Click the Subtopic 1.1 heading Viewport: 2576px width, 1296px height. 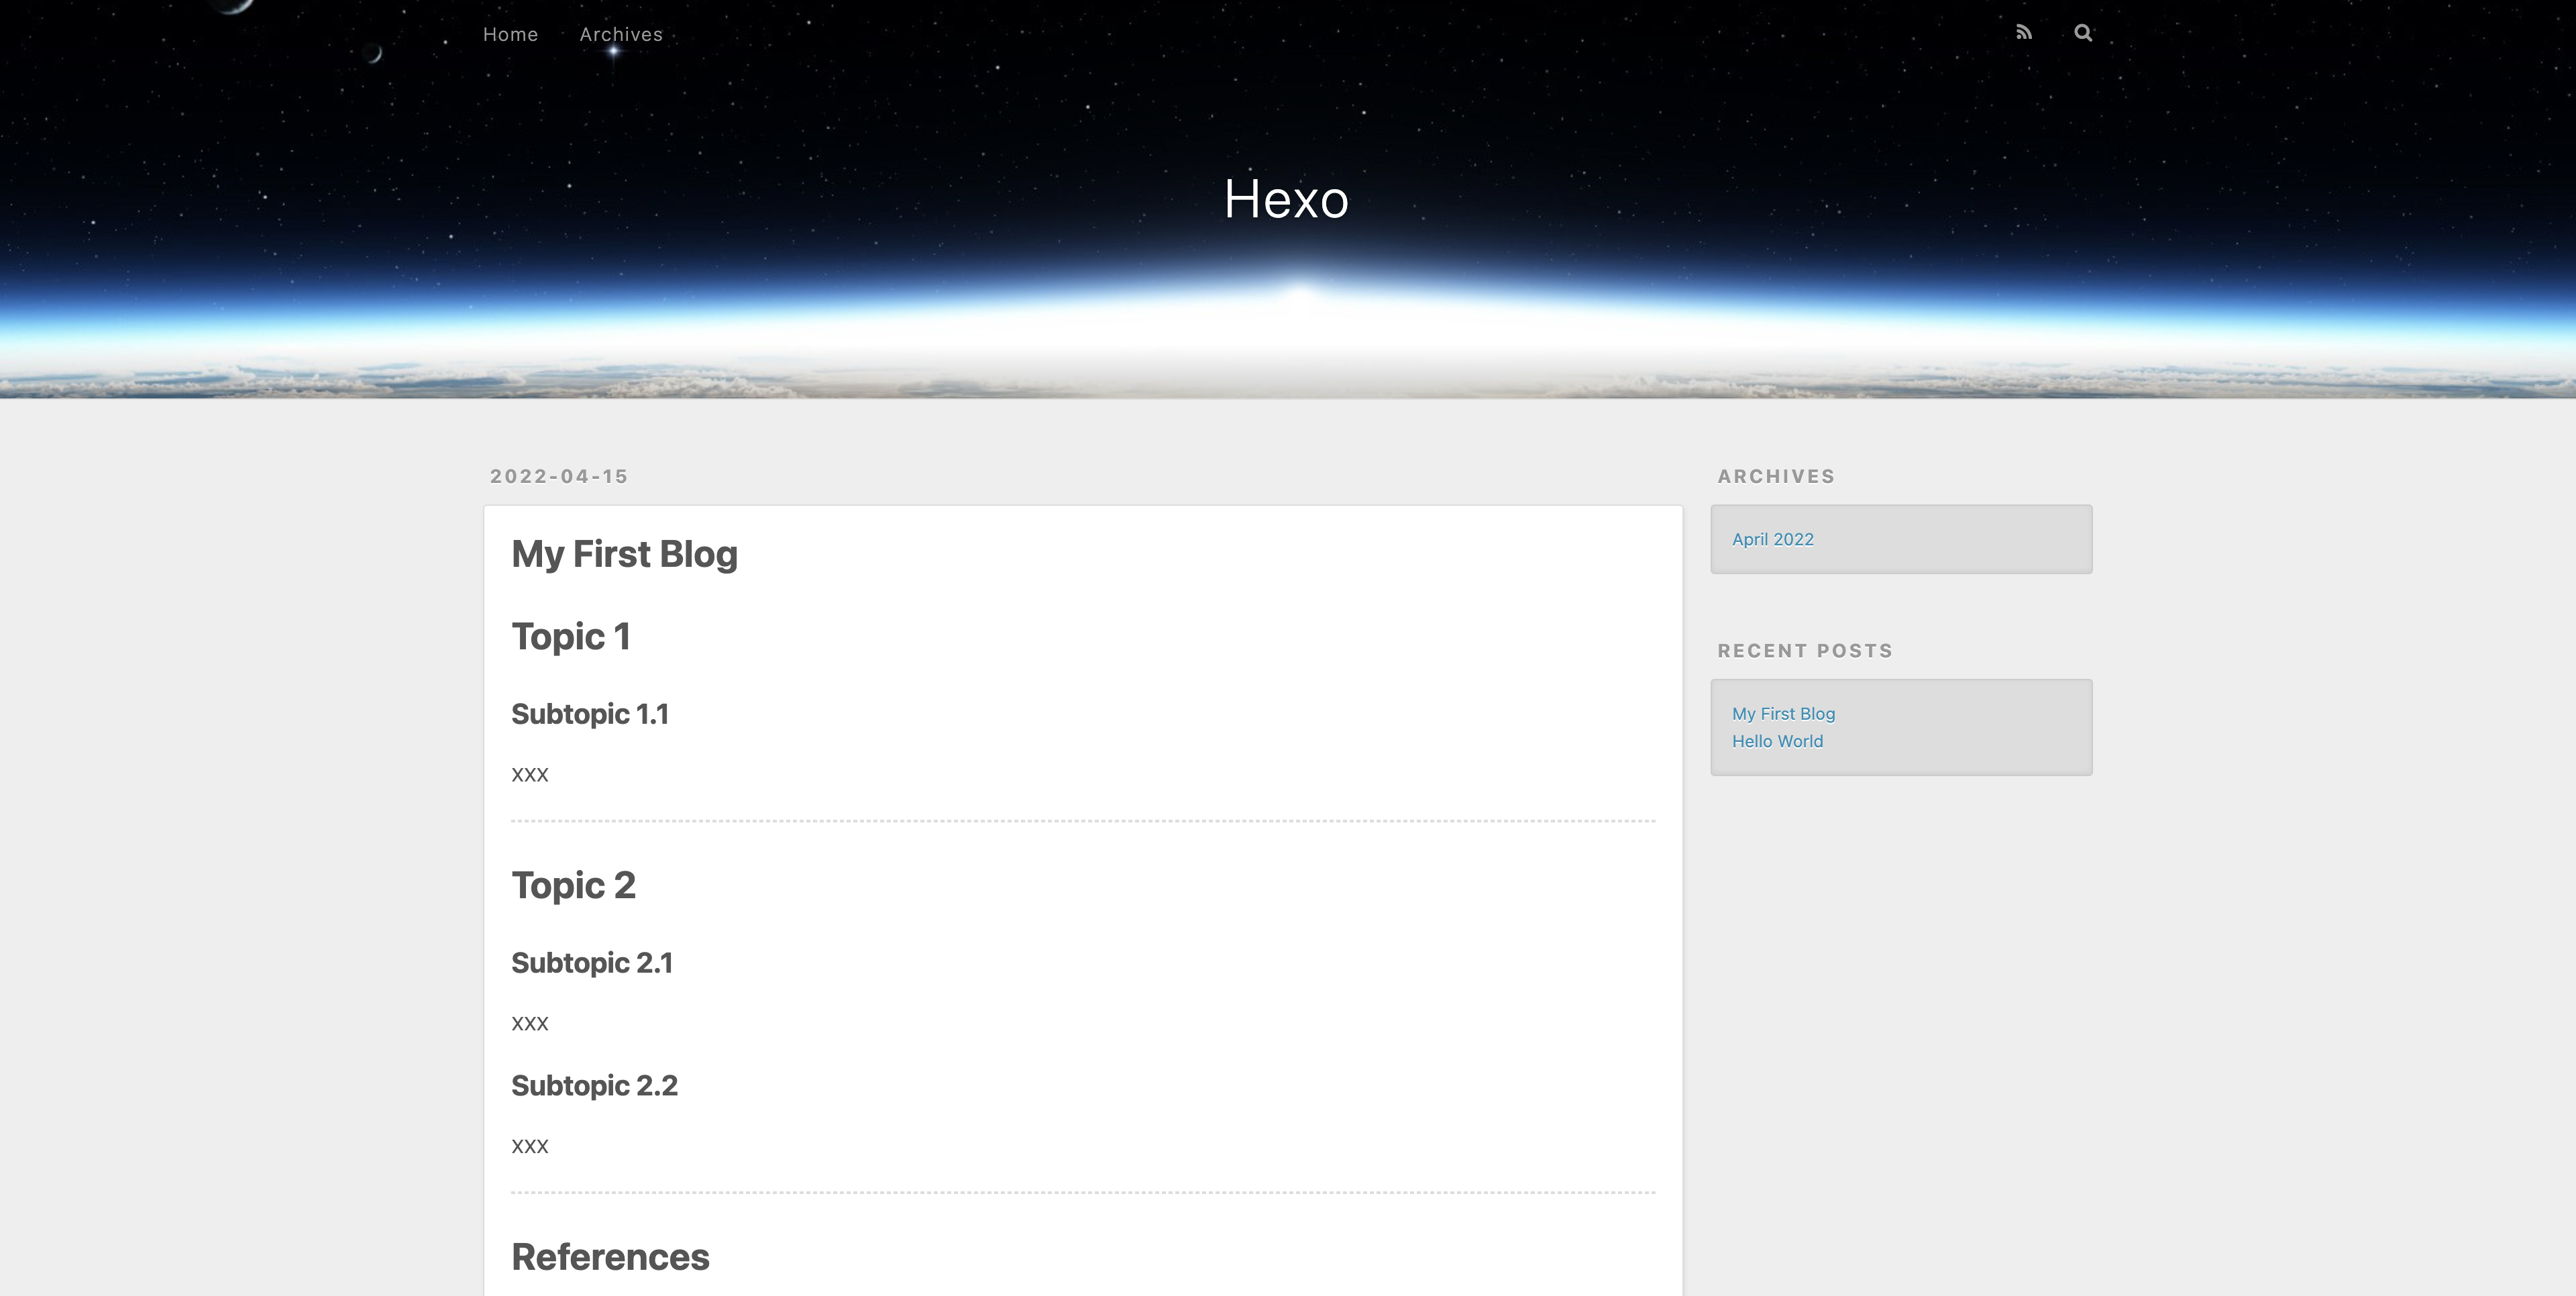(x=590, y=714)
